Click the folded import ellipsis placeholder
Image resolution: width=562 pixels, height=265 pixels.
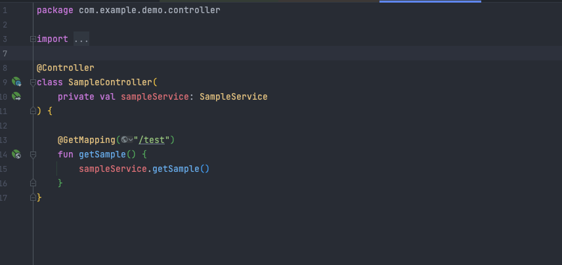[81, 39]
